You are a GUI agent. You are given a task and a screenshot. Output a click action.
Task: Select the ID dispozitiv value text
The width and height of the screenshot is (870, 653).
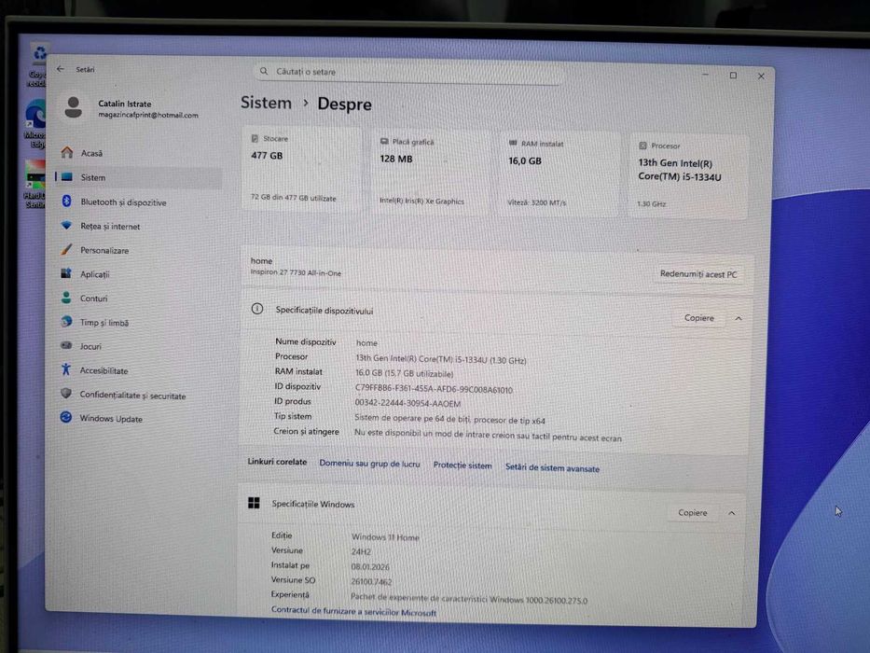tap(434, 389)
